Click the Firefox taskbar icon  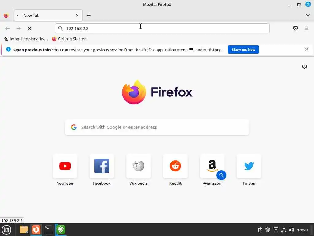[x=36, y=230]
